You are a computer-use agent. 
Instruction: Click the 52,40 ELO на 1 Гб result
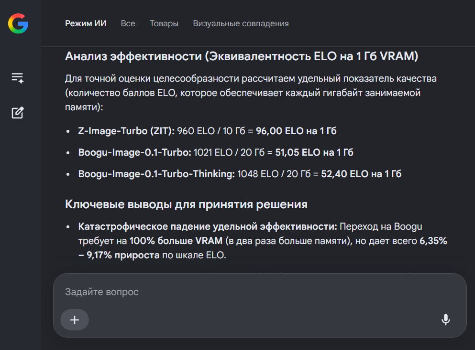(362, 174)
